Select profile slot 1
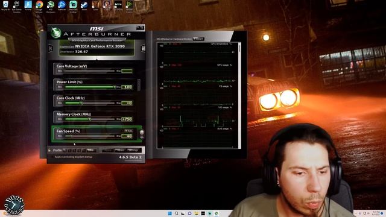Viewport: 386px width, 217px height. pyautogui.click(x=65, y=150)
